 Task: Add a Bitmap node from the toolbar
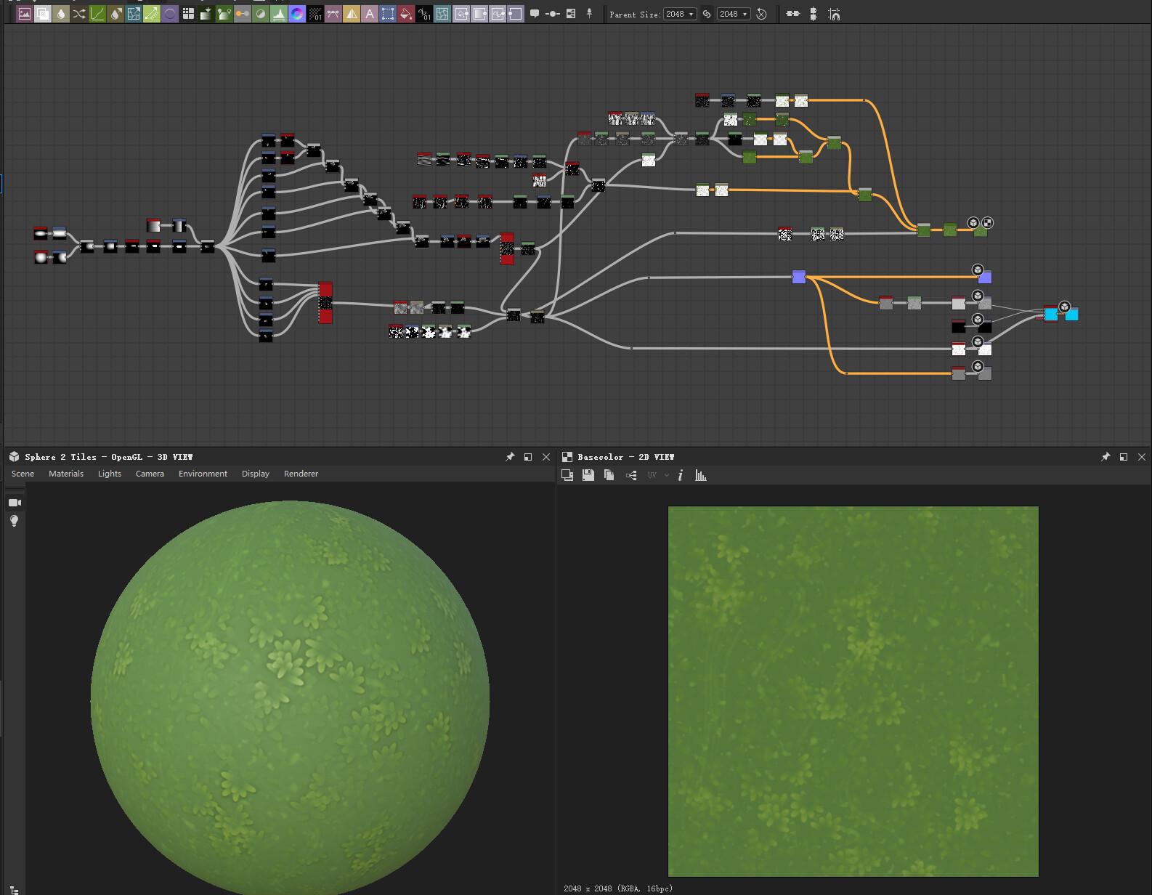coord(25,14)
